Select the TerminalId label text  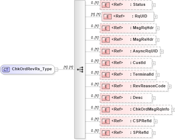pyautogui.click(x=143, y=74)
